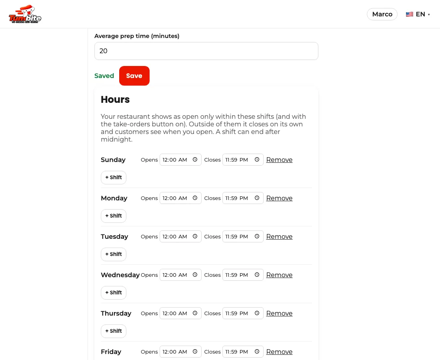Click the Wednesday day label
Viewport: 440px width, 360px height.
pyautogui.click(x=120, y=275)
